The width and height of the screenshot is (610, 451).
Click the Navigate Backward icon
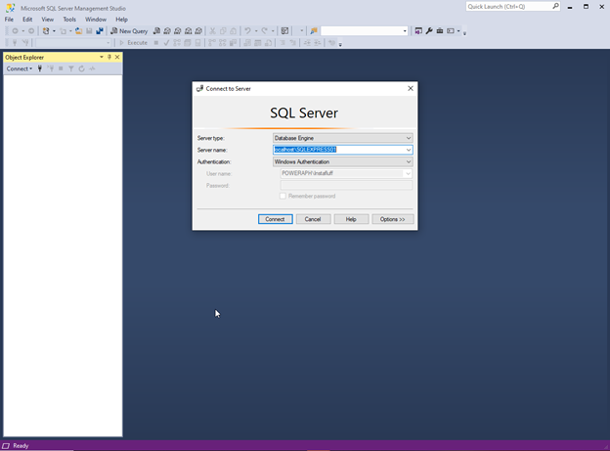(16, 31)
